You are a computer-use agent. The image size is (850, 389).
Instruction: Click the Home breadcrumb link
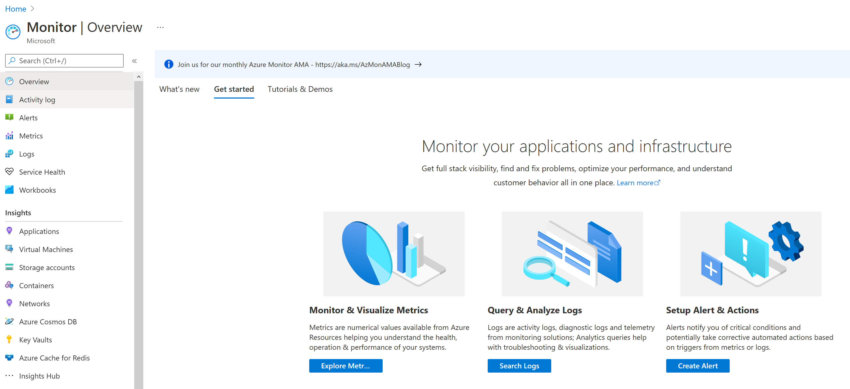tap(16, 9)
